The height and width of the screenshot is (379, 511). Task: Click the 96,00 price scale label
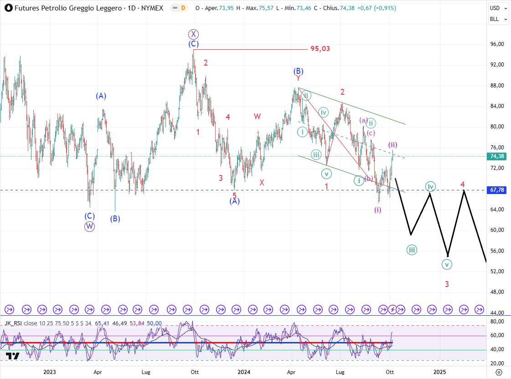pyautogui.click(x=497, y=44)
